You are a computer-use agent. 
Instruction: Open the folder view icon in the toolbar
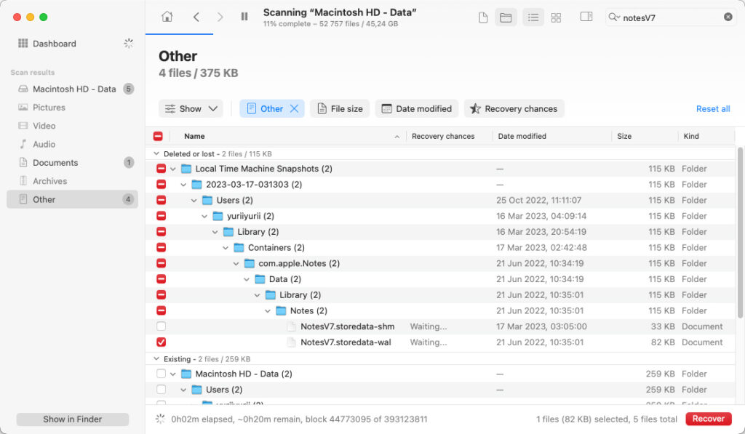[506, 17]
